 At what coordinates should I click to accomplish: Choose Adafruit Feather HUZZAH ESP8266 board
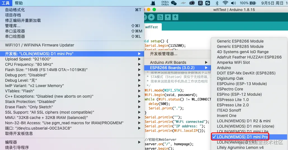249,57
